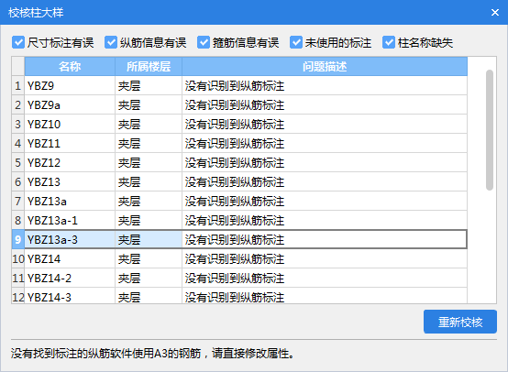The width and height of the screenshot is (508, 372).
Task: Select the YBZ14-3 name cell
Action: 70,296
